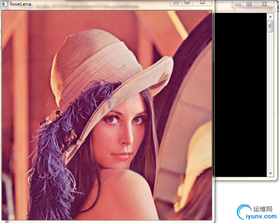279x223 pixels.
Task: Minimize the black console window behind
Action: click(x=238, y=5)
